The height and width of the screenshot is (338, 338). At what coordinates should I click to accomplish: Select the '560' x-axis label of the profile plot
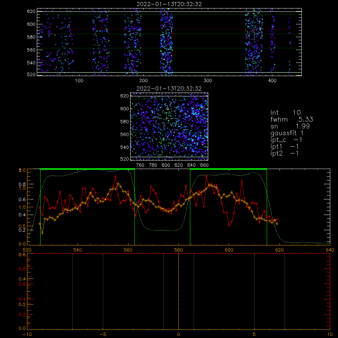click(128, 250)
